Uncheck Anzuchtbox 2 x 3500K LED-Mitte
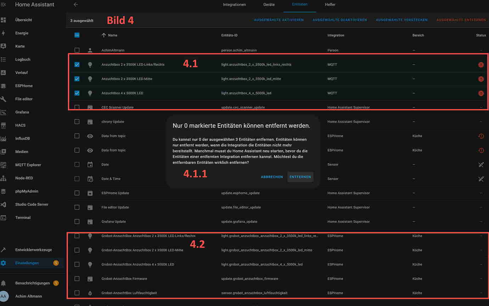The width and height of the screenshot is (489, 306). (77, 79)
